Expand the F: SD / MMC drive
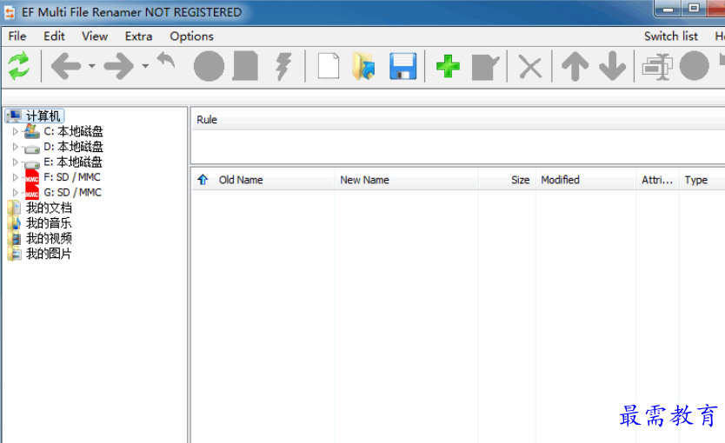Image resolution: width=725 pixels, height=443 pixels. tap(16, 177)
